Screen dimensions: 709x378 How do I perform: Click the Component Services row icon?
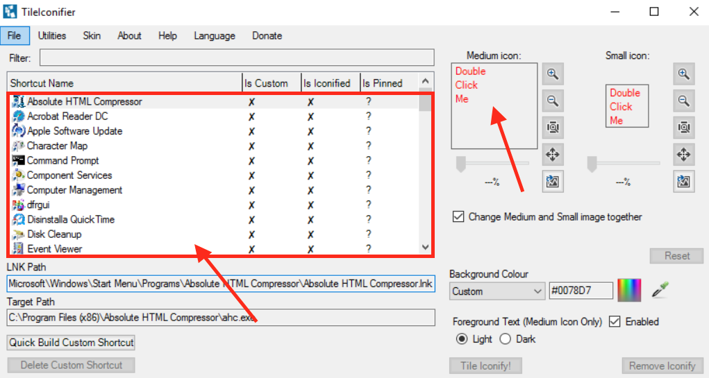click(18, 175)
